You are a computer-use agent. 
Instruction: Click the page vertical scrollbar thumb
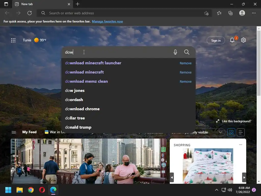259,63
